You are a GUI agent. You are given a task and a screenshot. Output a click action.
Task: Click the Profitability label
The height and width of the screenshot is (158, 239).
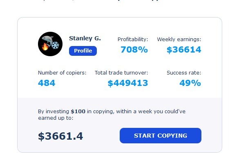tap(133, 39)
